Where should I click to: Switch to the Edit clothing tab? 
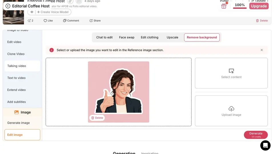point(150,37)
